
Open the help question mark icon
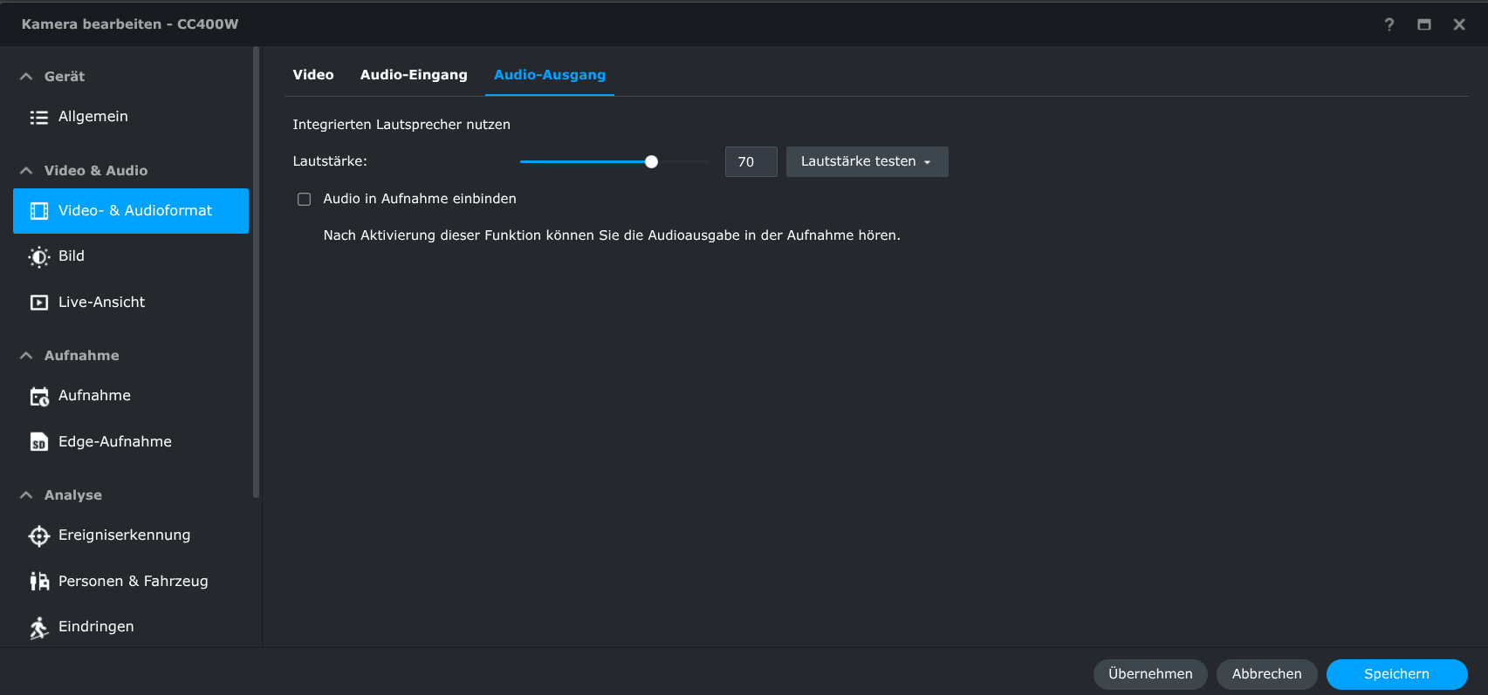click(1389, 24)
